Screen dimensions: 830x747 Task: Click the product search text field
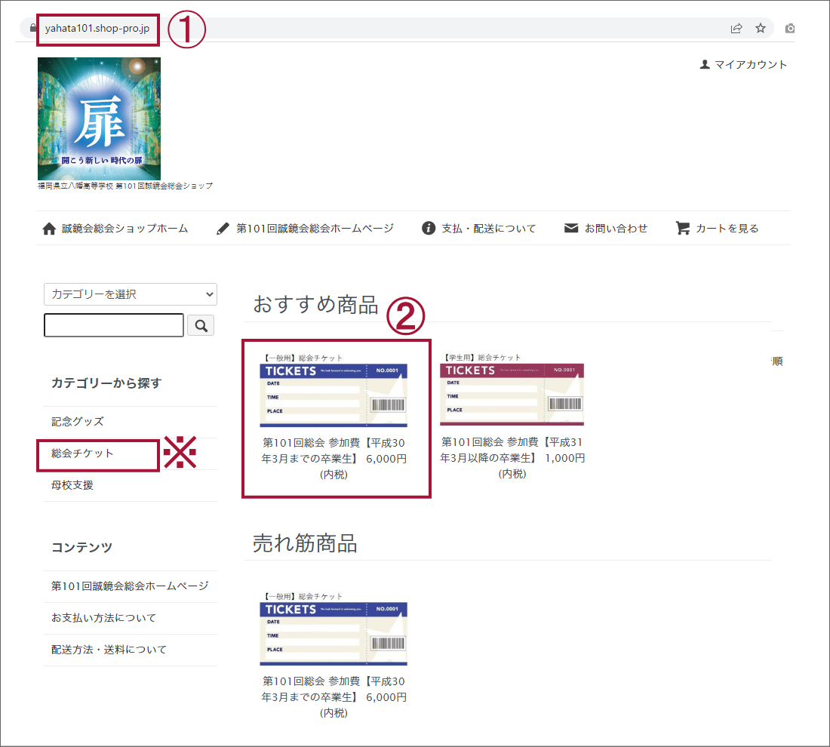(114, 325)
